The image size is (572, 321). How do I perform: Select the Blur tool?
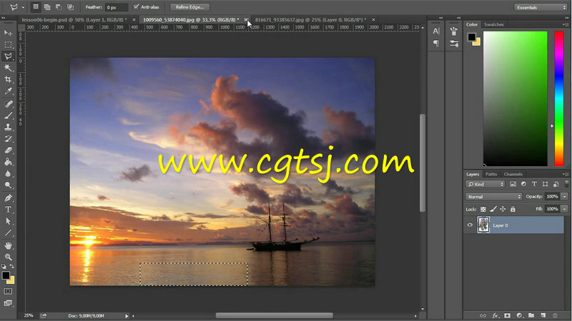pyautogui.click(x=8, y=173)
